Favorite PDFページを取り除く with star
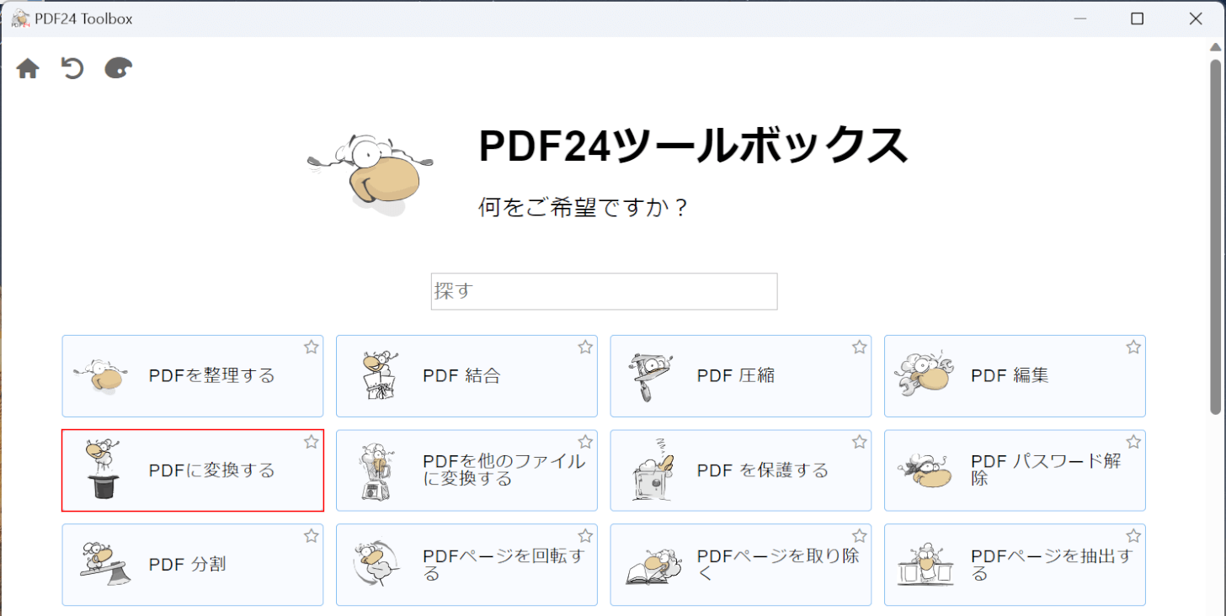The height and width of the screenshot is (616, 1226). click(859, 536)
